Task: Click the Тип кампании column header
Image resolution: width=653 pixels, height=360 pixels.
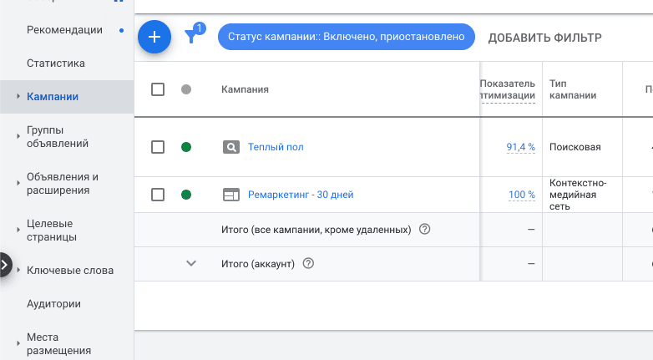Action: click(573, 89)
